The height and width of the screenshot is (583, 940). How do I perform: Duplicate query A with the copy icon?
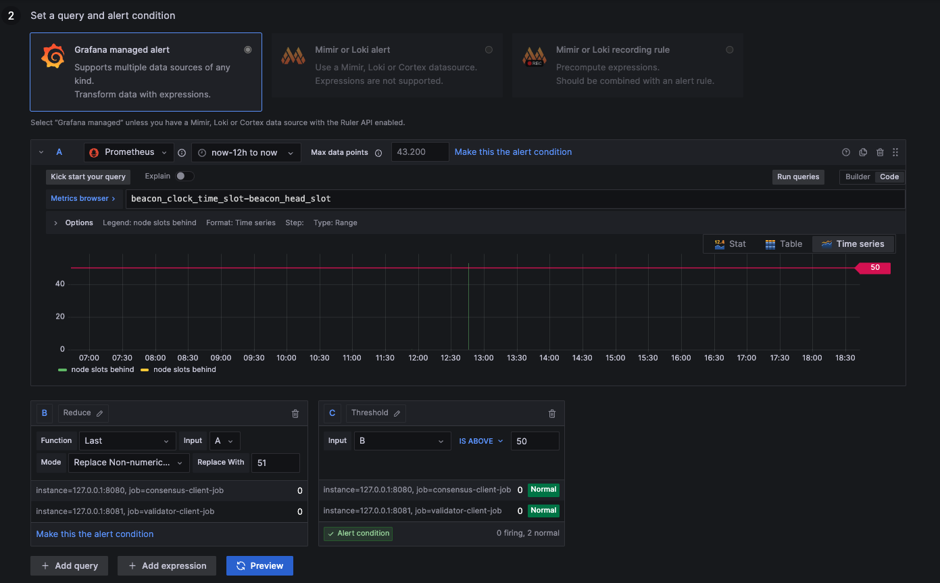863,152
